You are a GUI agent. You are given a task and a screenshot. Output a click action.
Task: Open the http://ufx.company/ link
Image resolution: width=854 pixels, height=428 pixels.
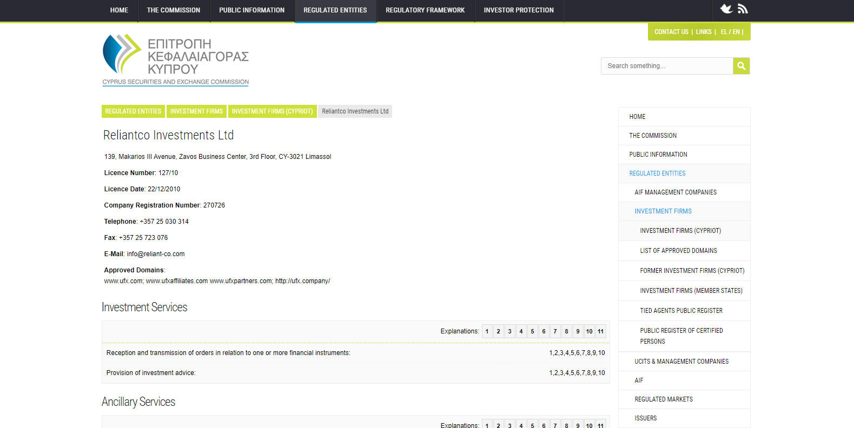point(302,281)
